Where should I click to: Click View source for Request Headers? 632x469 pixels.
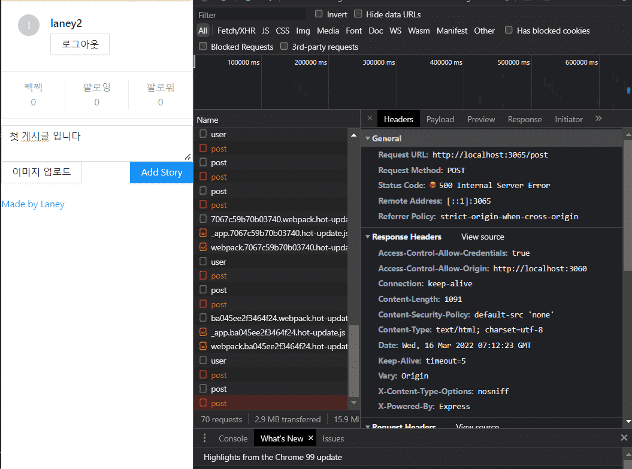click(x=477, y=426)
